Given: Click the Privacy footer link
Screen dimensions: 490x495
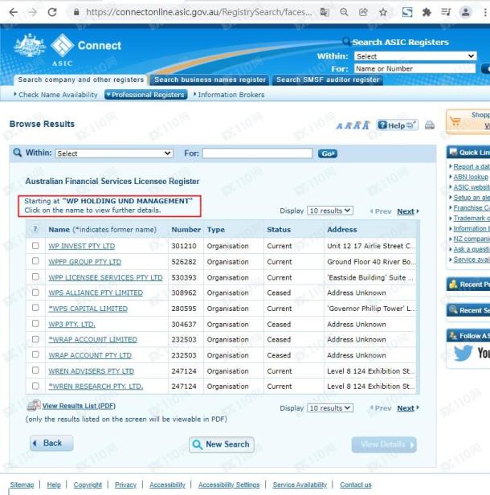Looking at the screenshot, I should [x=125, y=485].
